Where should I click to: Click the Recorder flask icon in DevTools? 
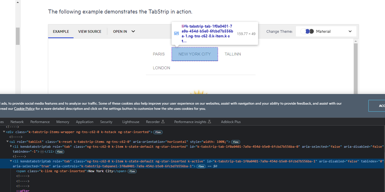tap(163, 122)
